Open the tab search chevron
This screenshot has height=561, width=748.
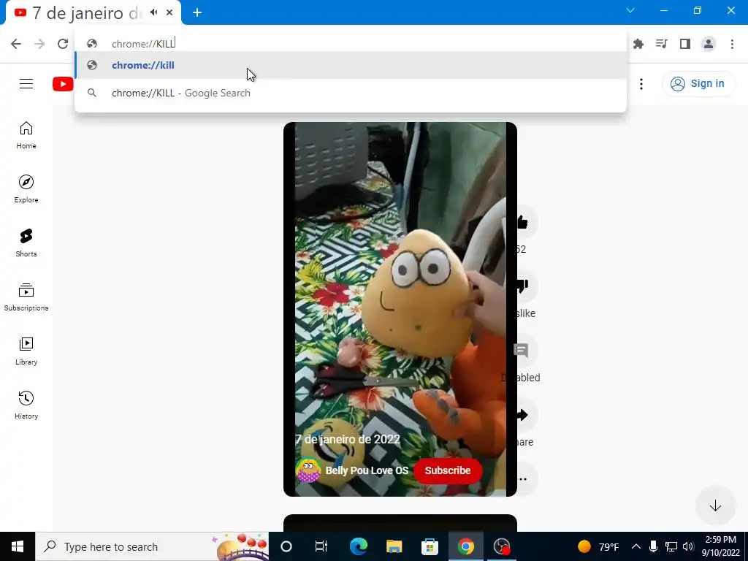pyautogui.click(x=630, y=10)
